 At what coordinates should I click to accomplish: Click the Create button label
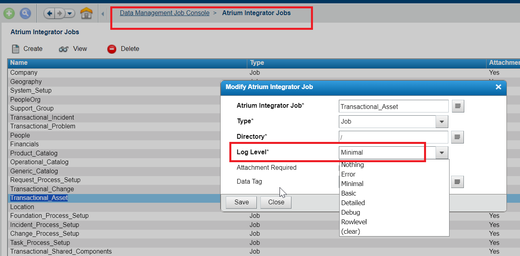coord(33,48)
